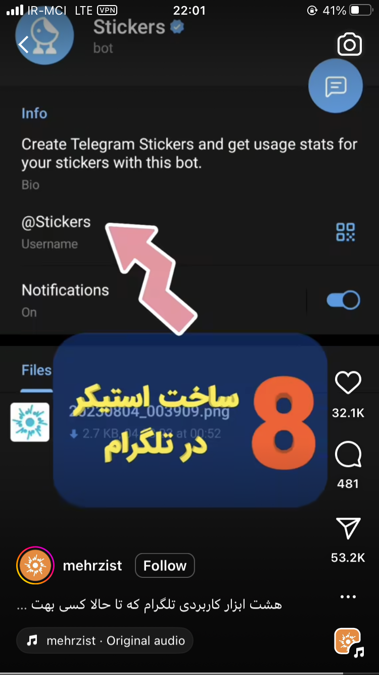The image size is (379, 675).
Task: Tap the back arrow at top left
Action: tap(23, 45)
